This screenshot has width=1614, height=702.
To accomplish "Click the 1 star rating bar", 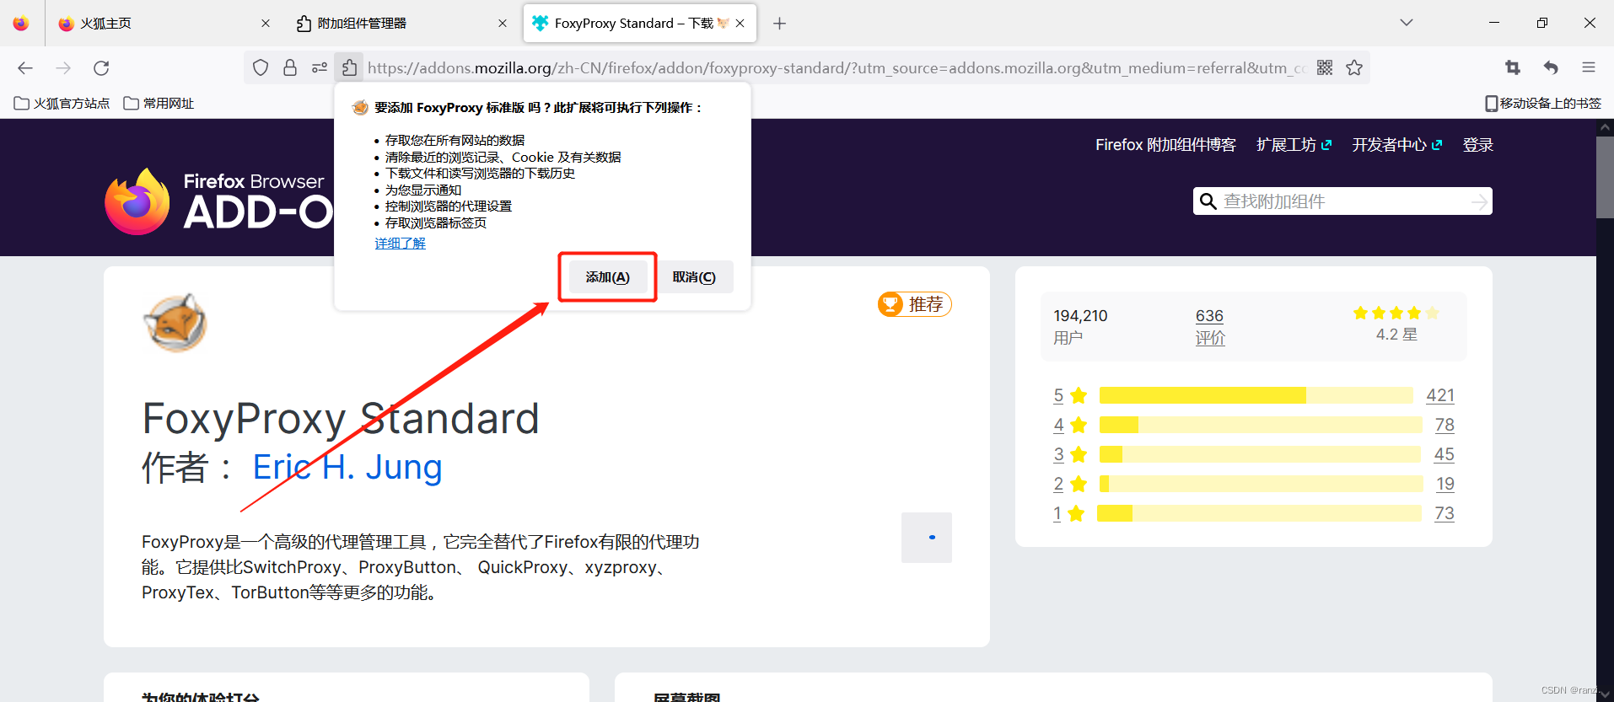I will point(1259,513).
